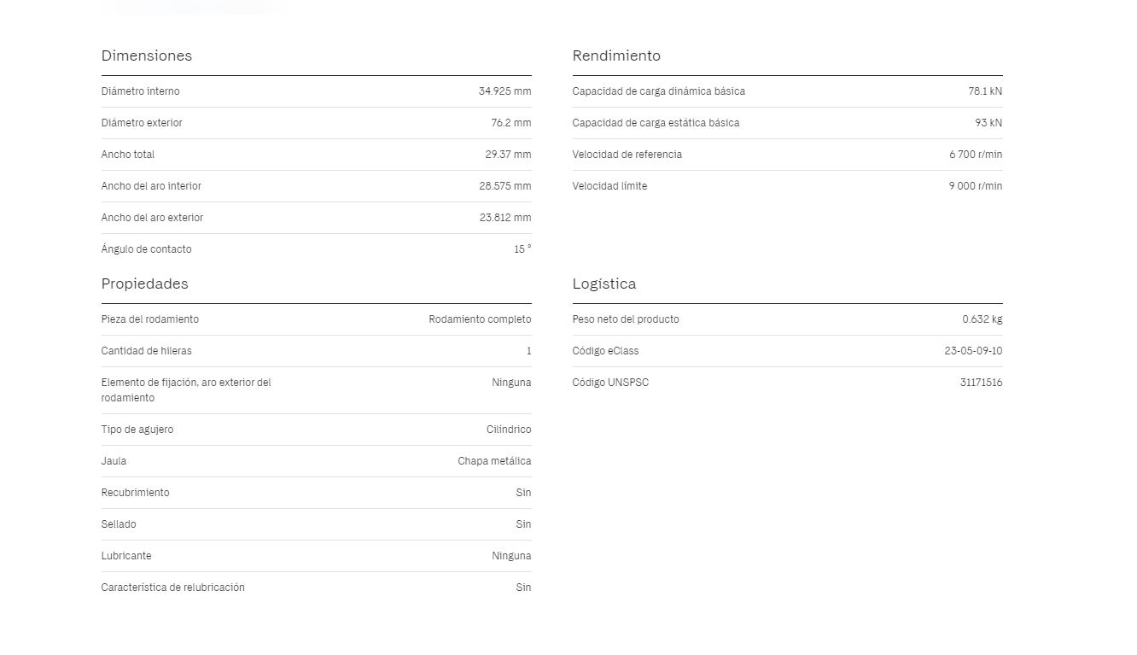Click the 93 kN static load value

988,123
